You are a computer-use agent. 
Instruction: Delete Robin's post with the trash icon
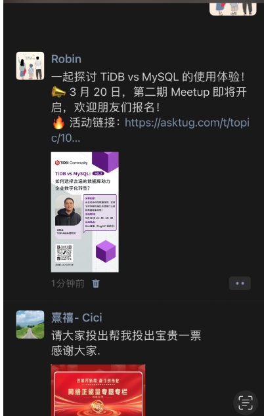click(96, 283)
